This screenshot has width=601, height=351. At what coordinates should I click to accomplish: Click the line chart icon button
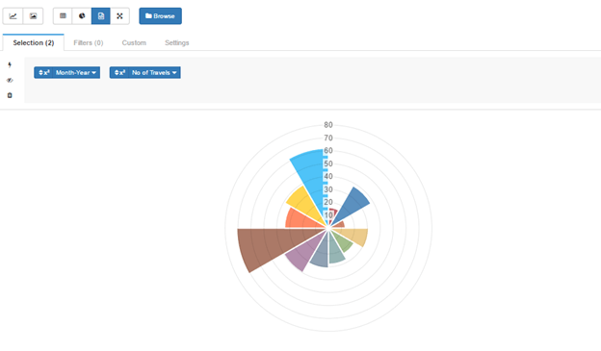pos(13,16)
